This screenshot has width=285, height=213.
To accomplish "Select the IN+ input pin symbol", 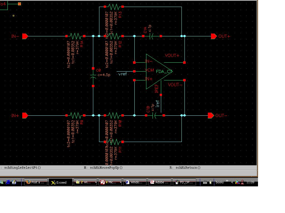I will [25, 115].
